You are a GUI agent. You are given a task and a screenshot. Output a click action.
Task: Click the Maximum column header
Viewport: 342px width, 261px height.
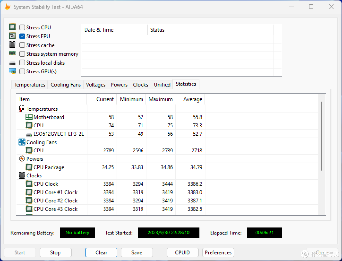[161, 99]
